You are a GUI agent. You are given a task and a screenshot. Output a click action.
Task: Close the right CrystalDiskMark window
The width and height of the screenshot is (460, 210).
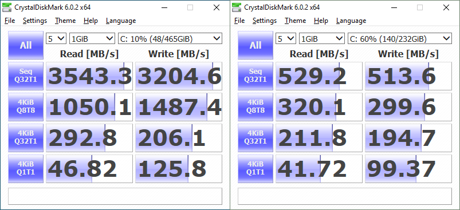click(x=446, y=7)
